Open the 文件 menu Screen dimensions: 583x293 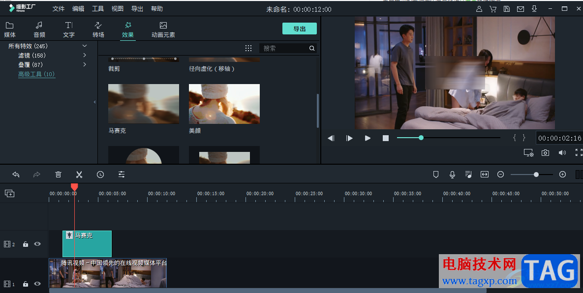coord(59,8)
